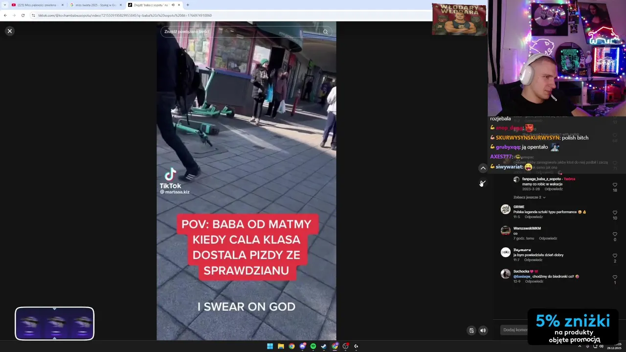The width and height of the screenshot is (626, 352).
Task: Like the 'dzień dobry' comment
Action: pos(615,256)
